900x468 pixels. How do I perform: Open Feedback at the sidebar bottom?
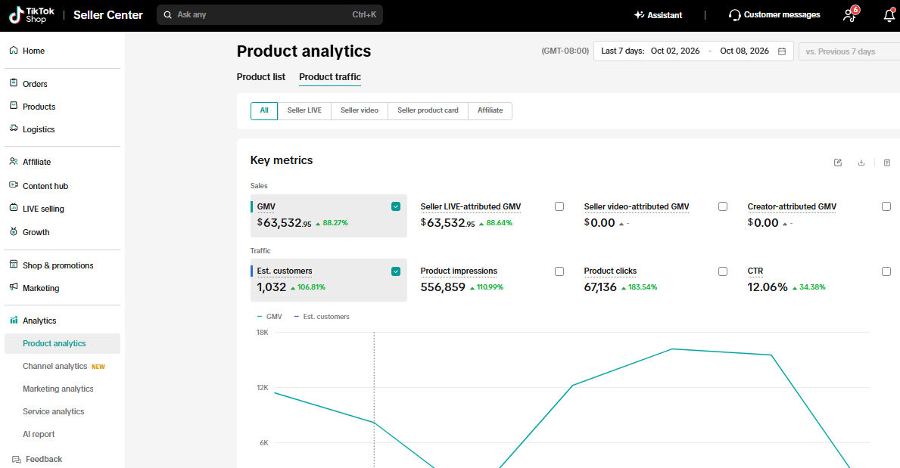click(37, 460)
